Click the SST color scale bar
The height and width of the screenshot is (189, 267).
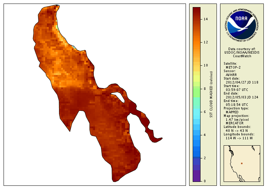197,94
